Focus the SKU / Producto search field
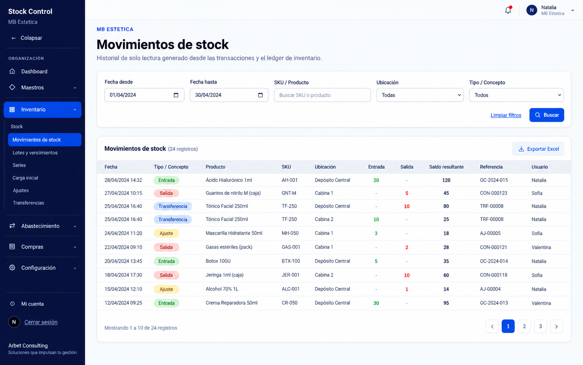Screen dimensions: 583x365 click(322, 95)
